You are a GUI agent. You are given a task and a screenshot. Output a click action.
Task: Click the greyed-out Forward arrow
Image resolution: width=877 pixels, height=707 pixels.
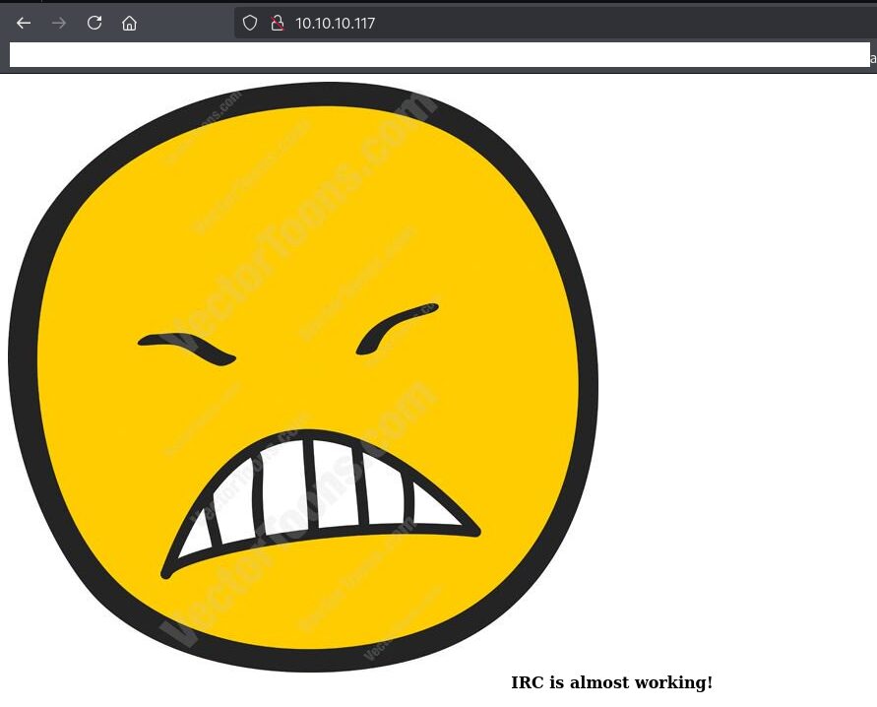(59, 23)
